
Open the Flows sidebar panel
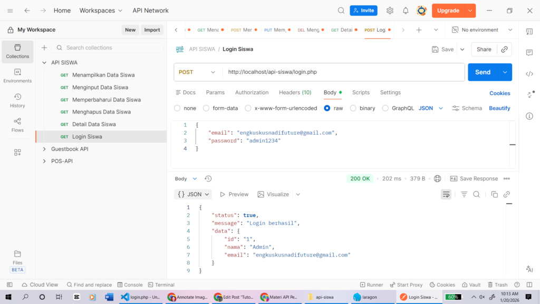[x=17, y=125]
